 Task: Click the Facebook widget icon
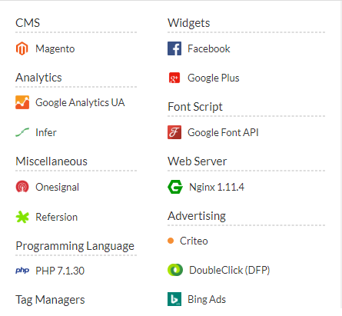point(174,48)
